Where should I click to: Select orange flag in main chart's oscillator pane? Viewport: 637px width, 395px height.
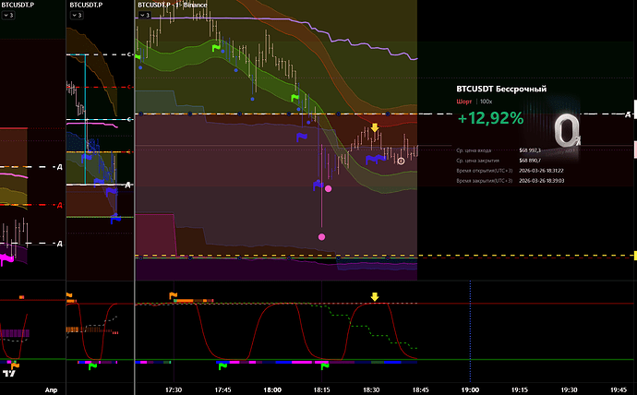coord(173,295)
